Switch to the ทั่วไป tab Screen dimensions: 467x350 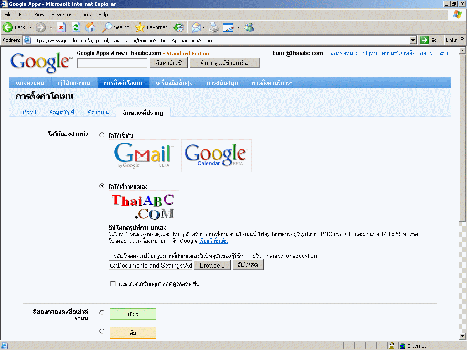pos(29,113)
